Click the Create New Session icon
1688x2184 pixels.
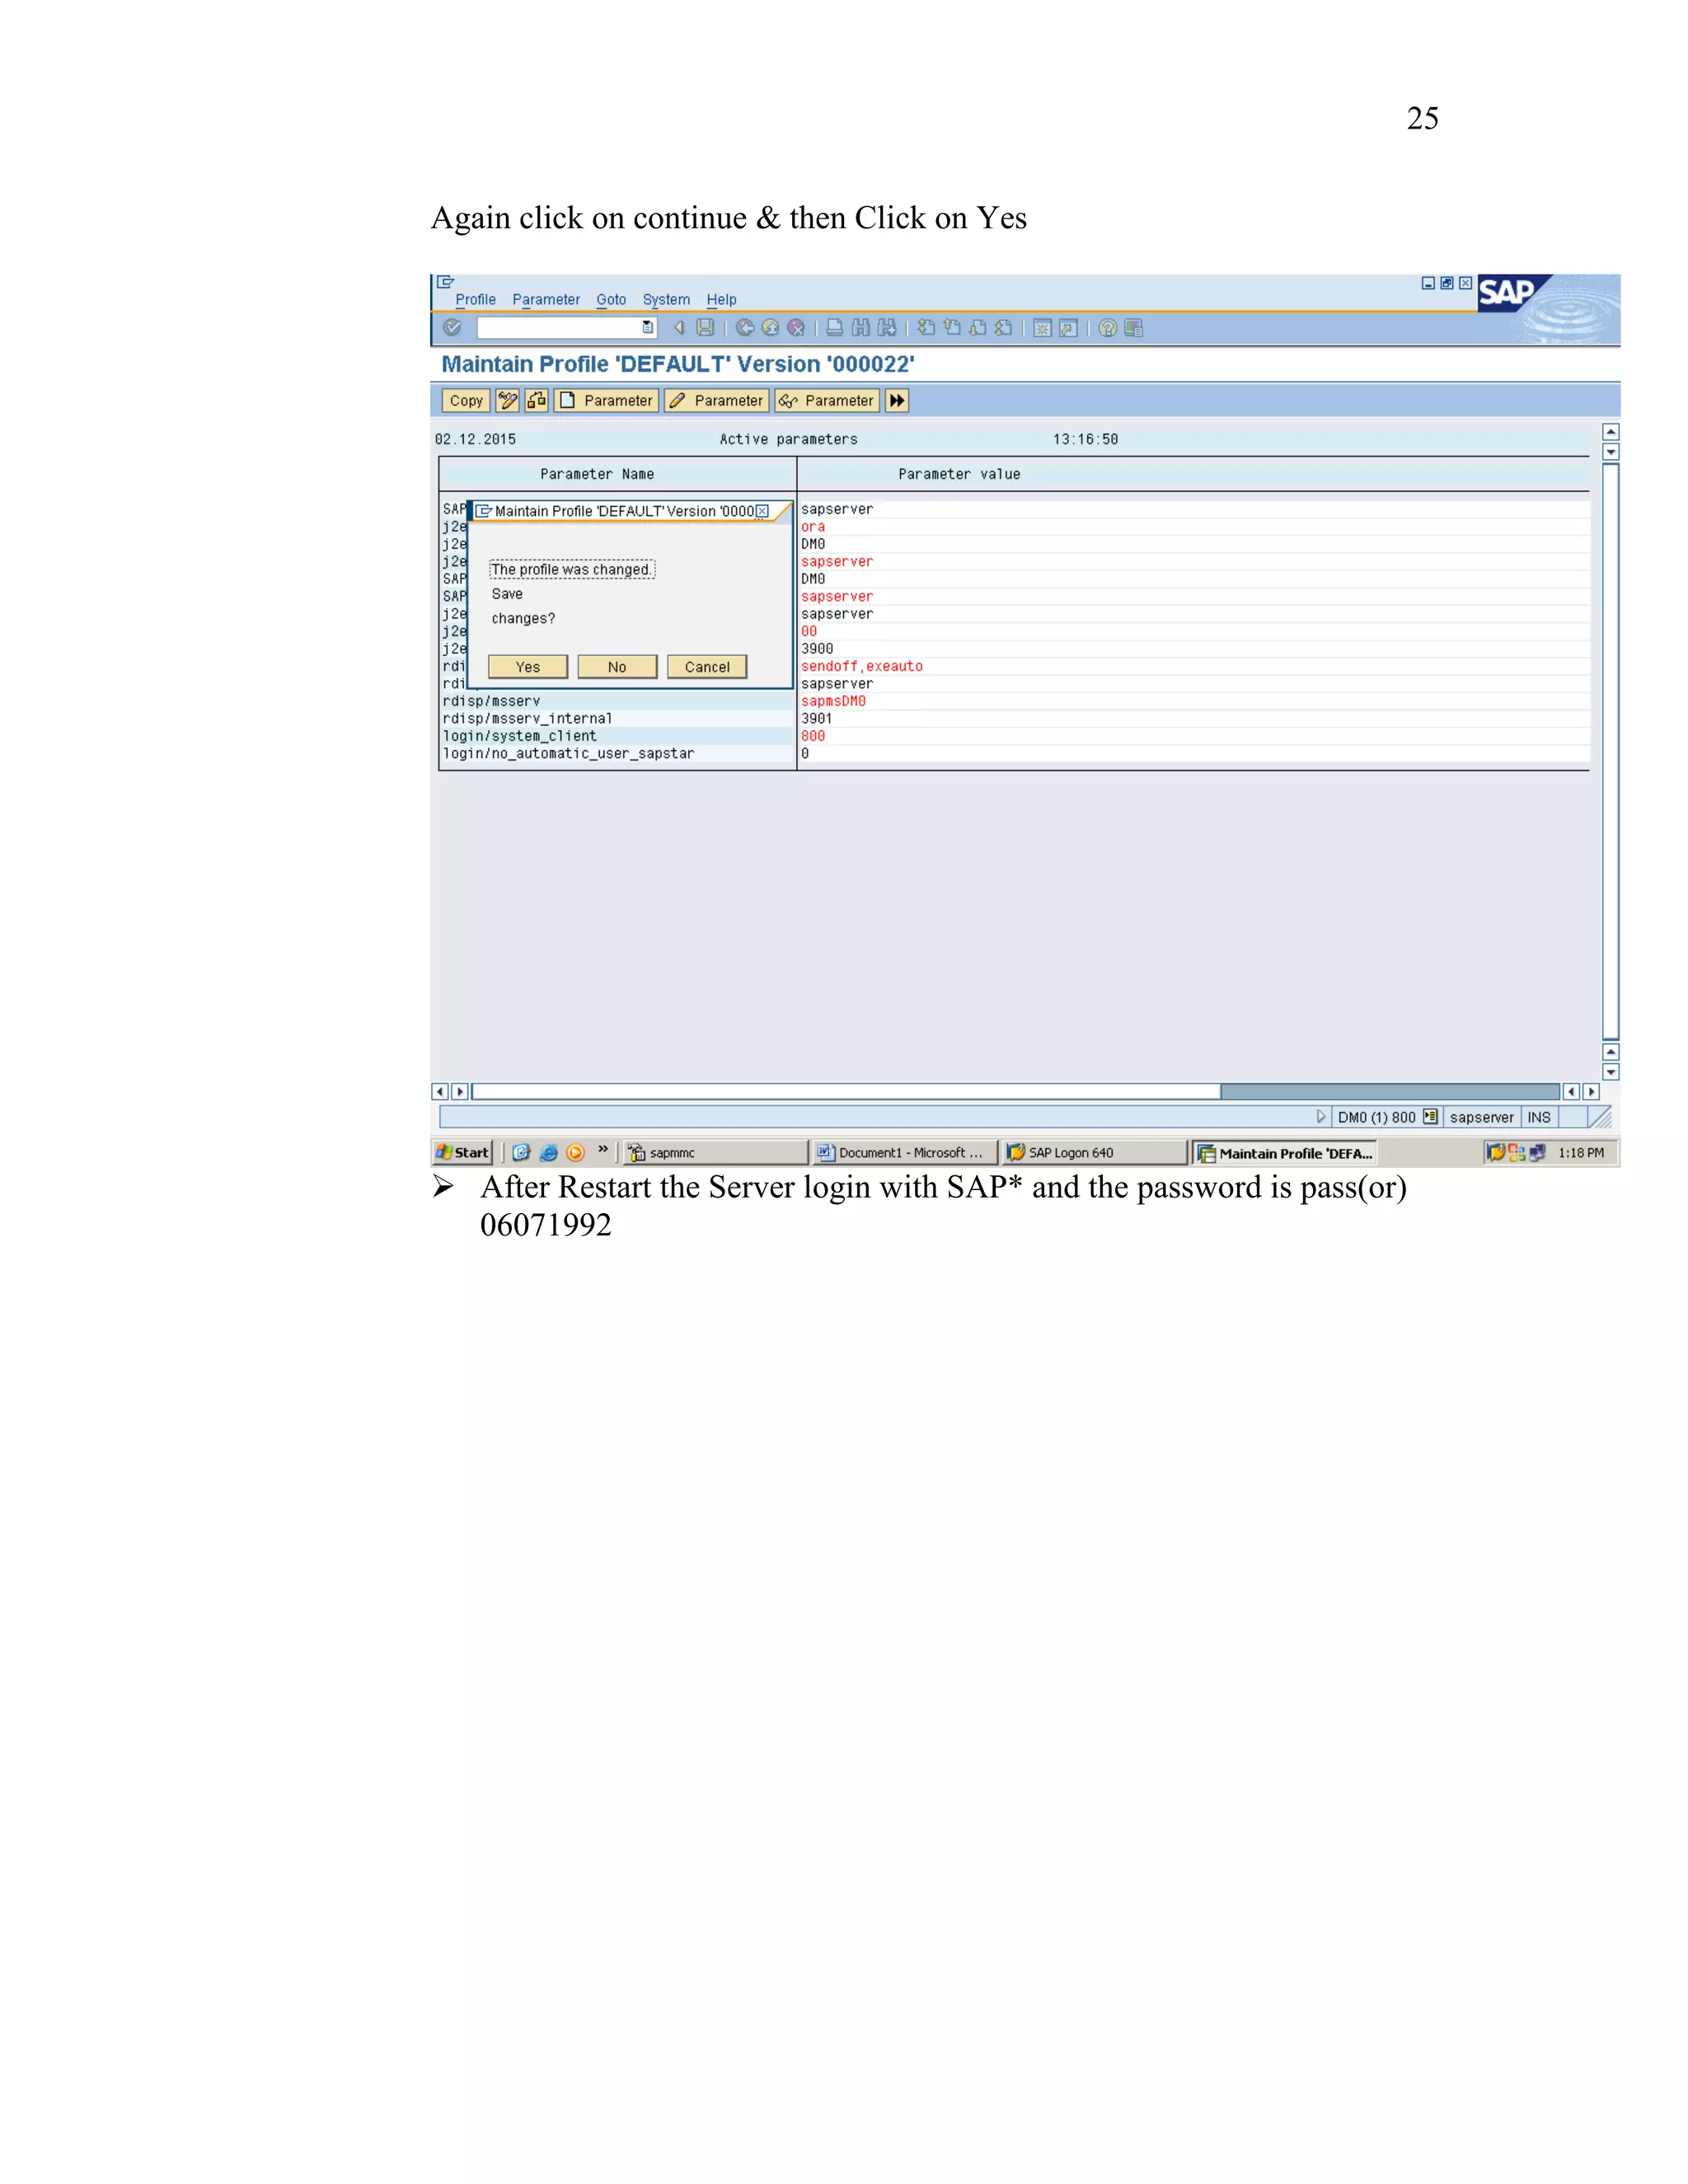click(1042, 328)
